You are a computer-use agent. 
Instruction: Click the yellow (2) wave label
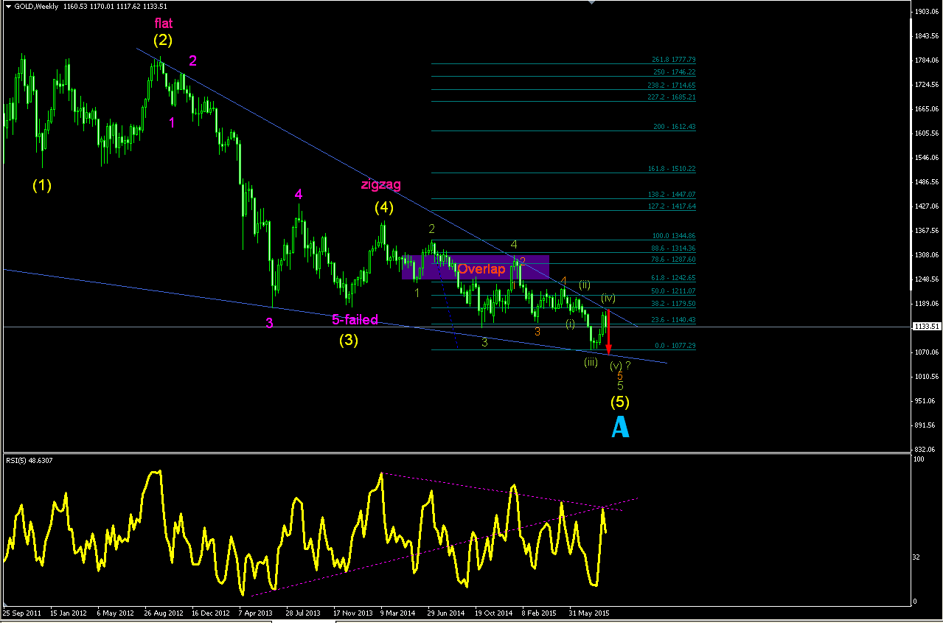coord(163,40)
